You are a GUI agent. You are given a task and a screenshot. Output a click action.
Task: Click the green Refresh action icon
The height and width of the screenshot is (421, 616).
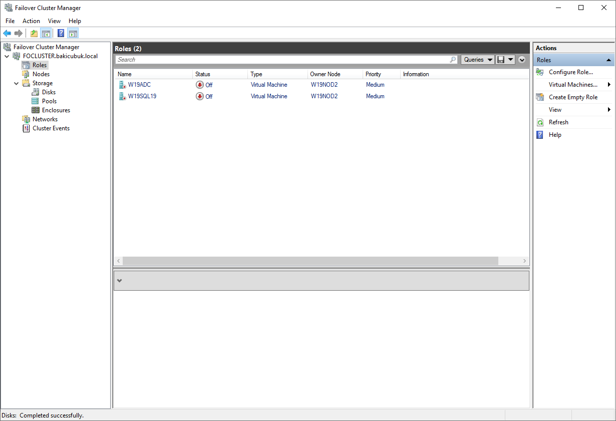[540, 122]
